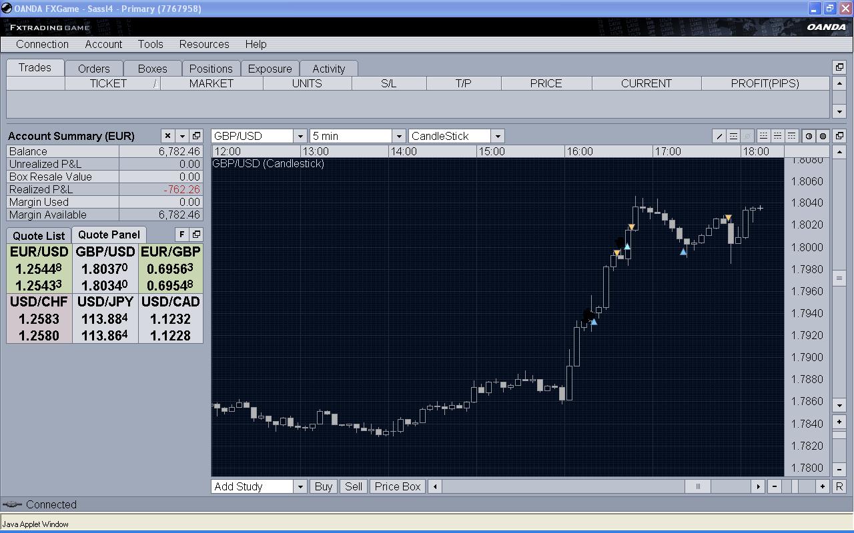Detach the Trades table panel
854x533 pixels.
[839, 67]
